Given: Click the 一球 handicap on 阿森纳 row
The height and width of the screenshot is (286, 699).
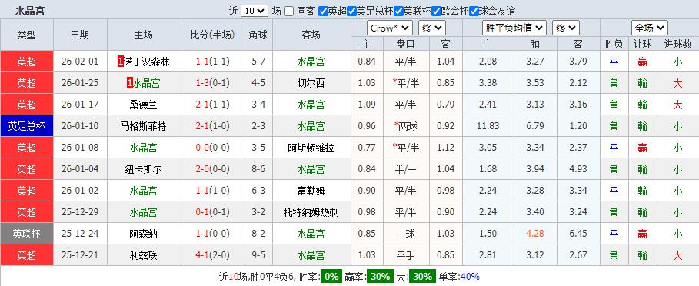Looking at the screenshot, I should 406,234.
